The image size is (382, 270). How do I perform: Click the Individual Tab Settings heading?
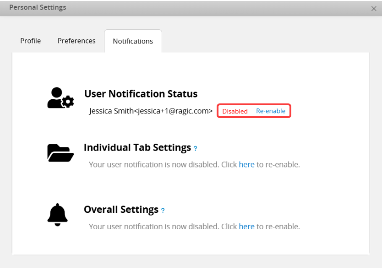137,148
